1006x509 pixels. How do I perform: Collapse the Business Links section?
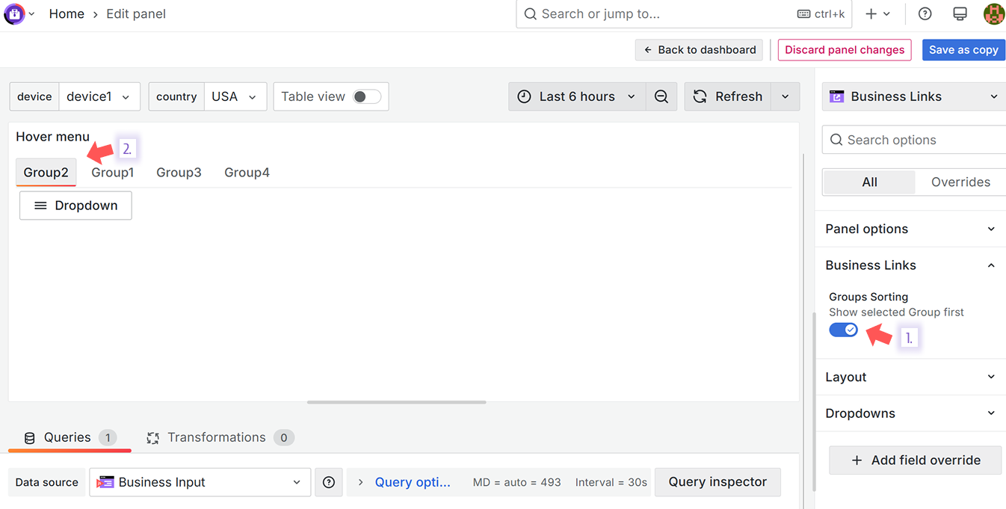point(910,265)
